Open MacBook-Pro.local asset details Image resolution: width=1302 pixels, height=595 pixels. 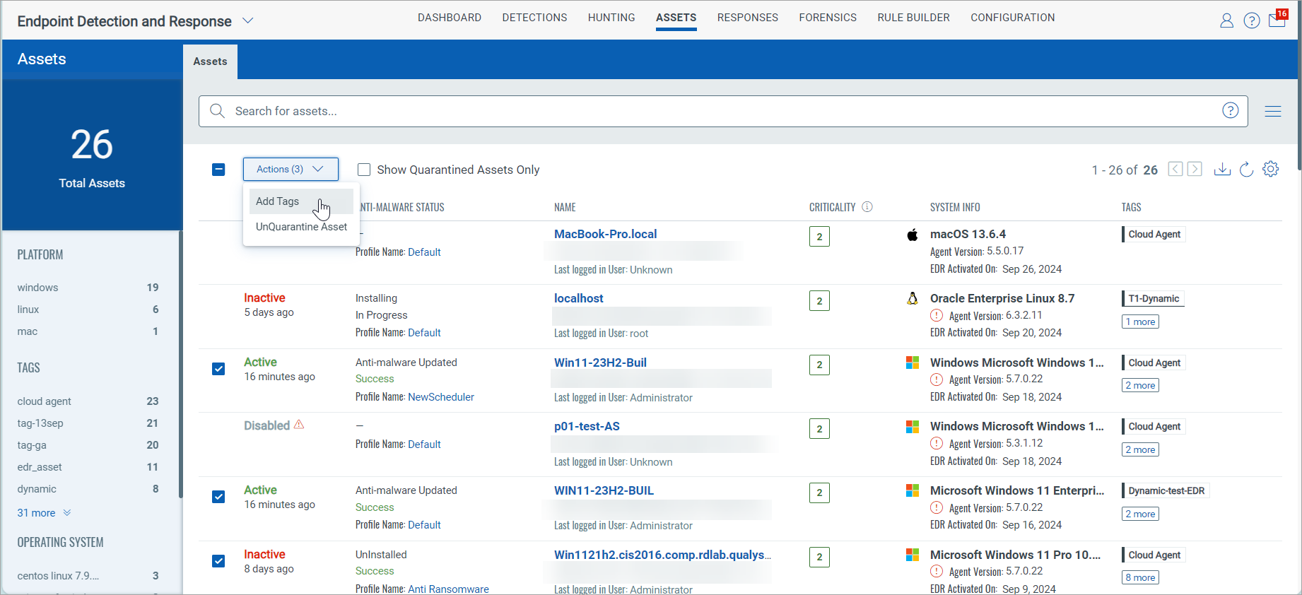605,234
